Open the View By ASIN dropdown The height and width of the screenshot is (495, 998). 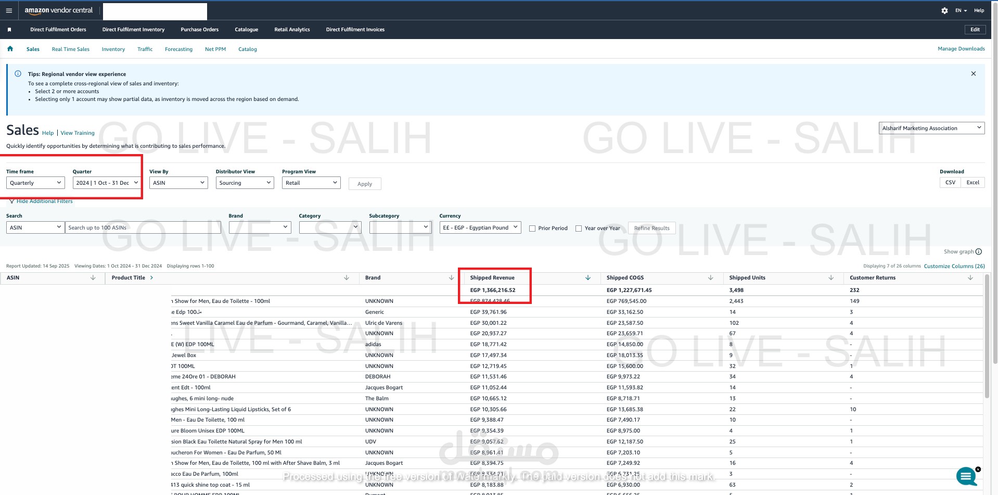click(178, 183)
